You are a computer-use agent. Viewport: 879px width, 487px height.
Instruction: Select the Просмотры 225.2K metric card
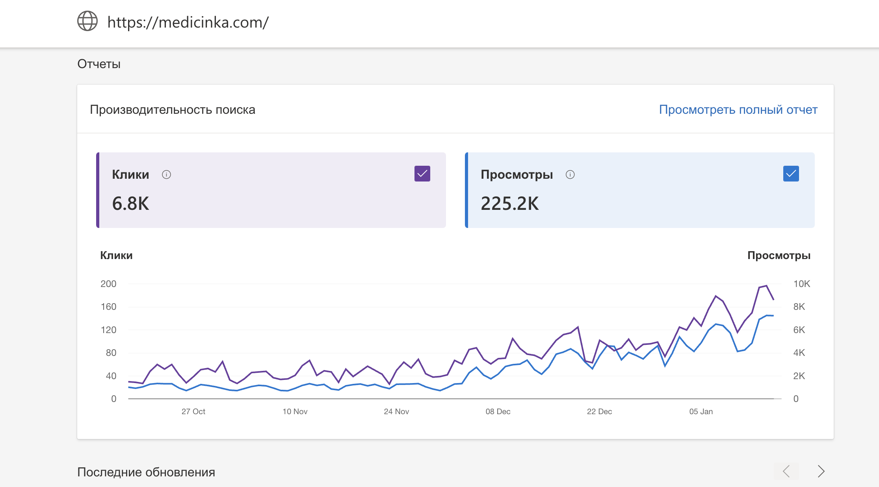pos(639,190)
